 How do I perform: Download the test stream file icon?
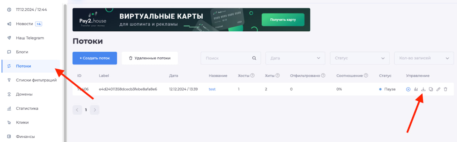423,89
